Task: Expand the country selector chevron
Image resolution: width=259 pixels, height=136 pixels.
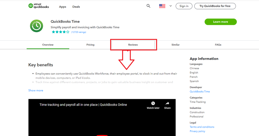Action: 171,6
